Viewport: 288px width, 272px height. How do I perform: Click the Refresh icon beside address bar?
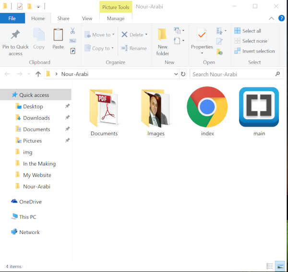[183, 74]
